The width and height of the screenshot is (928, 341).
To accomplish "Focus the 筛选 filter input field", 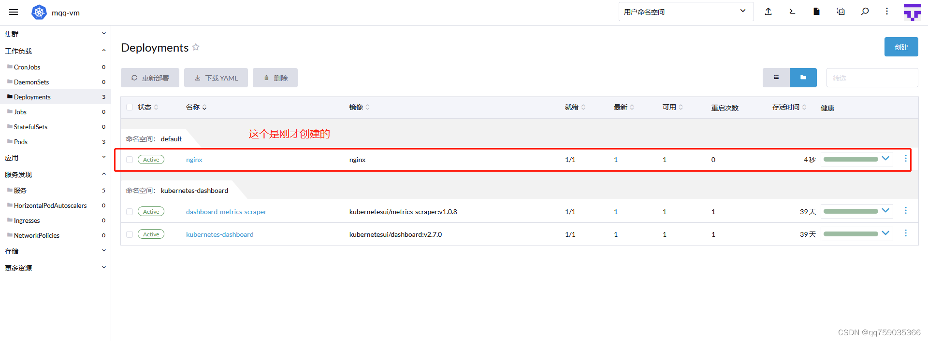I will pos(872,78).
